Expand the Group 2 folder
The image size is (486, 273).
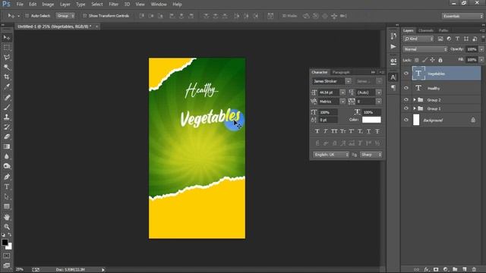[415, 99]
